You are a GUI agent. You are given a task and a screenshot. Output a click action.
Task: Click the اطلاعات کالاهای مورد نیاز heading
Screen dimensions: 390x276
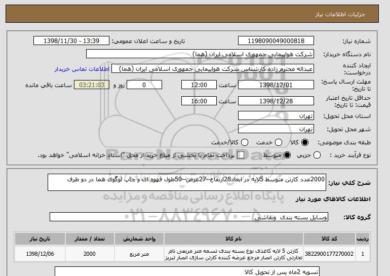(x=333, y=199)
